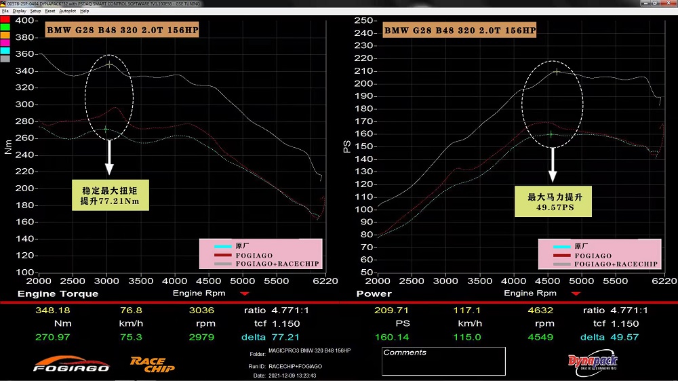This screenshot has width=678, height=381.
Task: Click the green cursor marker on stock torque curve
Action: [106, 129]
